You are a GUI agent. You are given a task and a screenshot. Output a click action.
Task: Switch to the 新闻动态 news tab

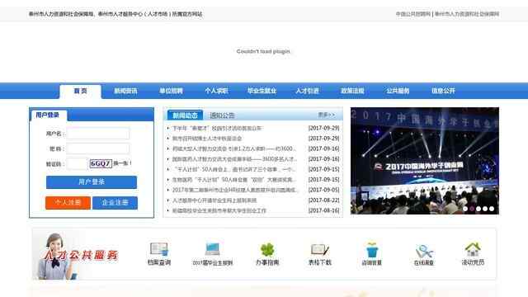(185, 115)
